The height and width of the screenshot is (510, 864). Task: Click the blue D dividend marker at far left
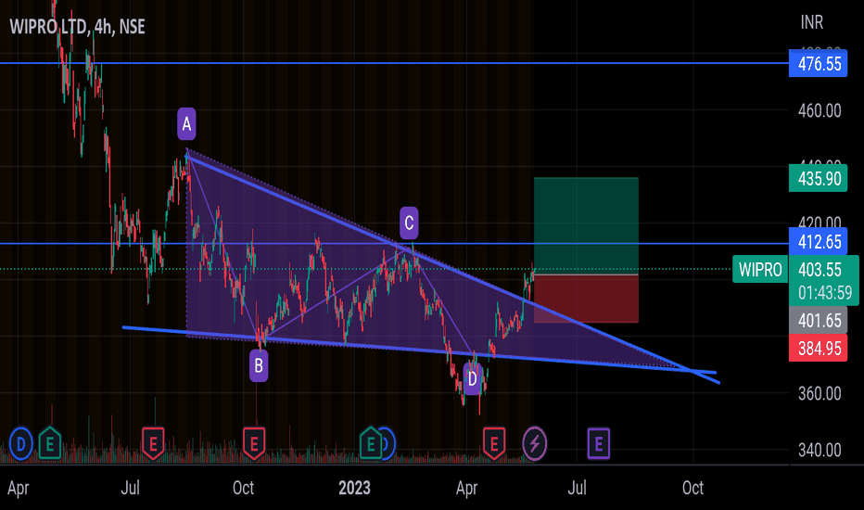click(21, 443)
